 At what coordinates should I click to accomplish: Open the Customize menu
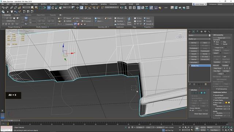coord(94,4)
